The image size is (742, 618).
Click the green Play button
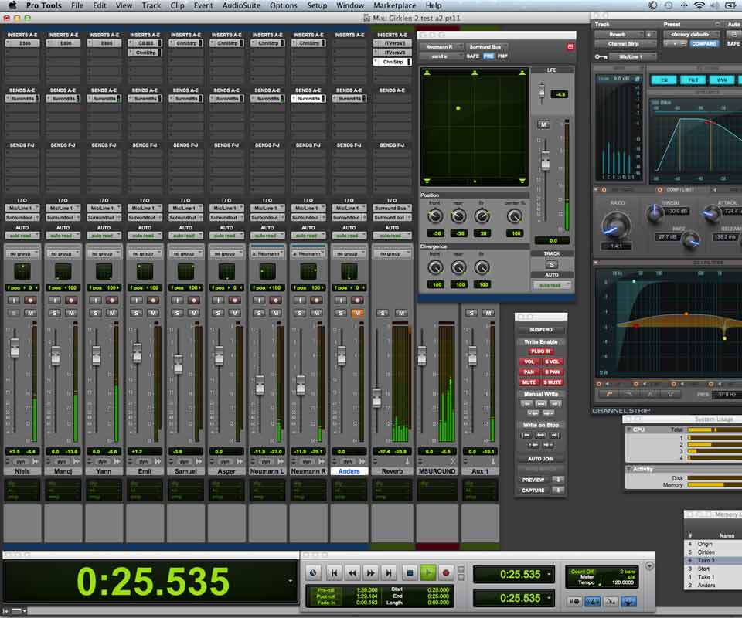point(427,573)
